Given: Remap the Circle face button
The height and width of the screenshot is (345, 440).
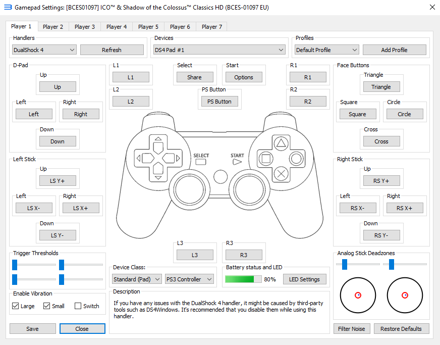Looking at the screenshot, I should (x=405, y=114).
